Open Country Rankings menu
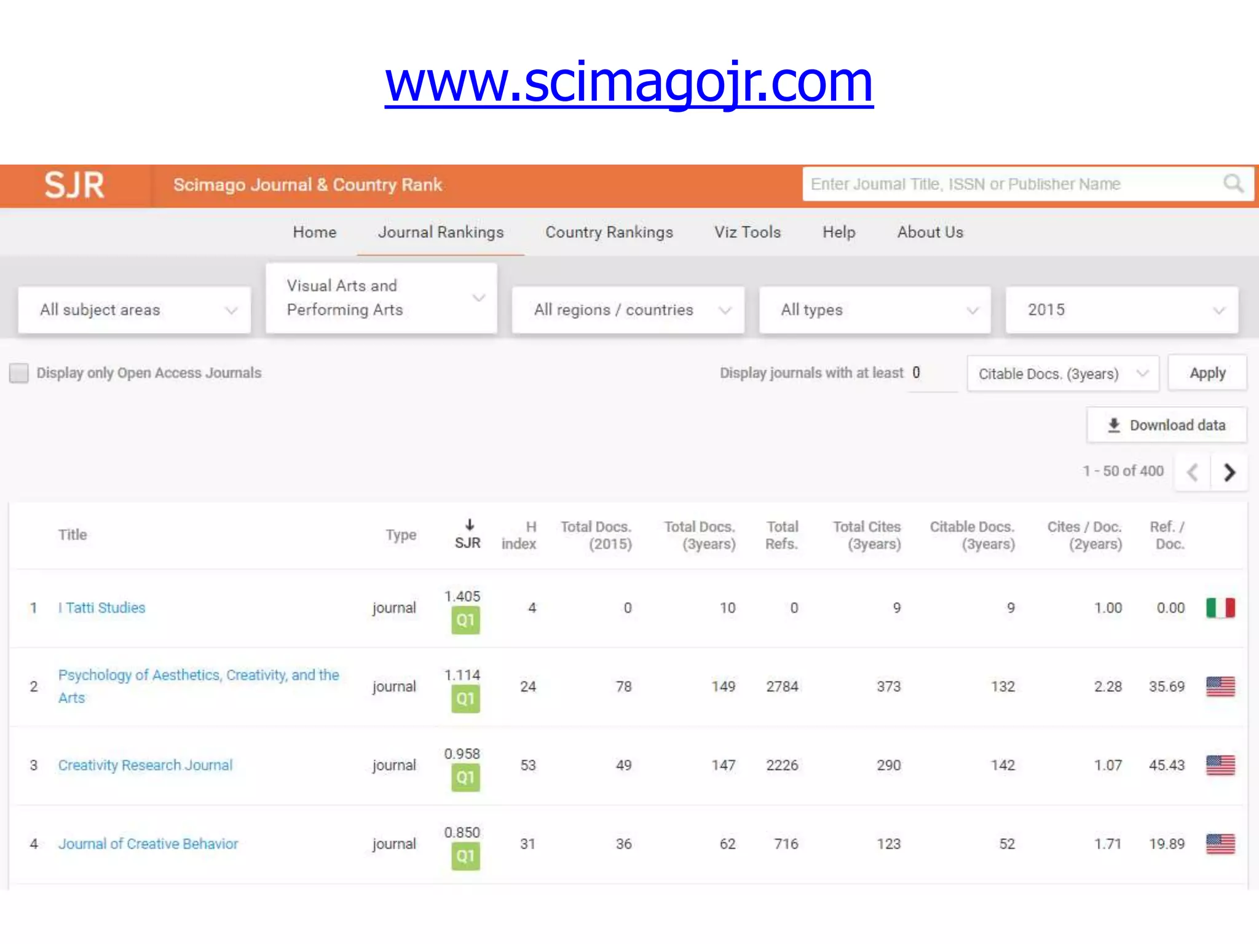1259x944 pixels. 609,232
